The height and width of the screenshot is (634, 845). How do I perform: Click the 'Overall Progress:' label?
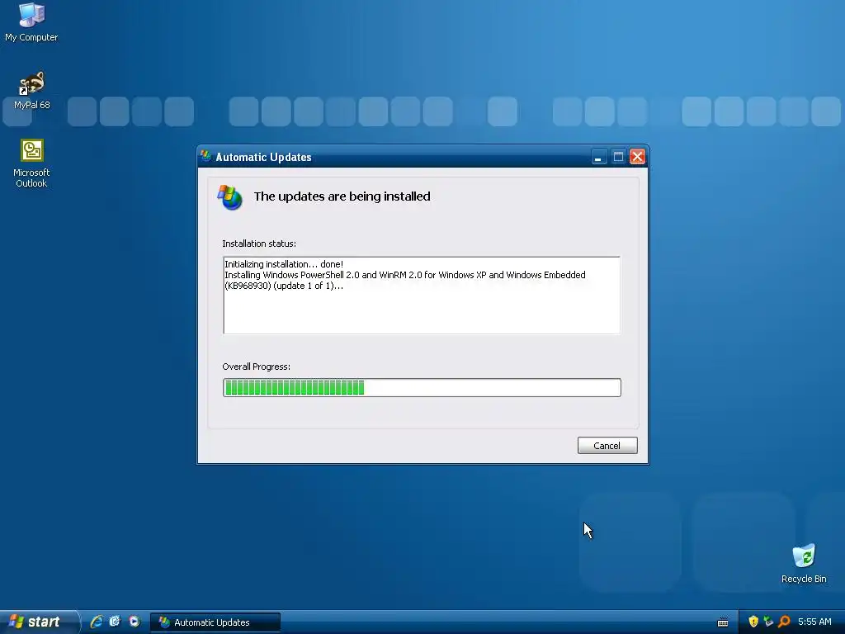pos(257,367)
